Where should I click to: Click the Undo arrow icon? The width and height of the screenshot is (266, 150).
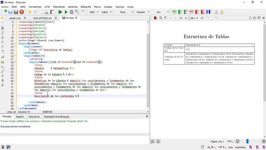pyautogui.click(x=30, y=12)
